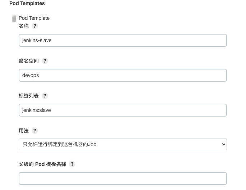Click selected option text 只允许运行绑定到这台机器的Job
The width and height of the screenshot is (246, 190).
pyautogui.click(x=60, y=144)
